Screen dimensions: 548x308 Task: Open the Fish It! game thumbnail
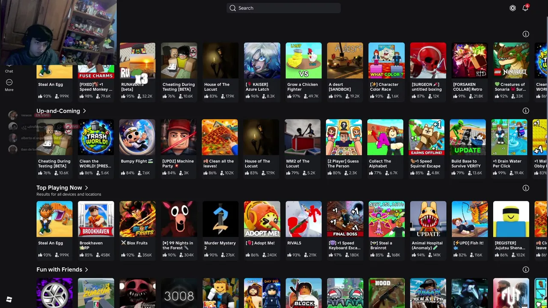tap(470, 219)
